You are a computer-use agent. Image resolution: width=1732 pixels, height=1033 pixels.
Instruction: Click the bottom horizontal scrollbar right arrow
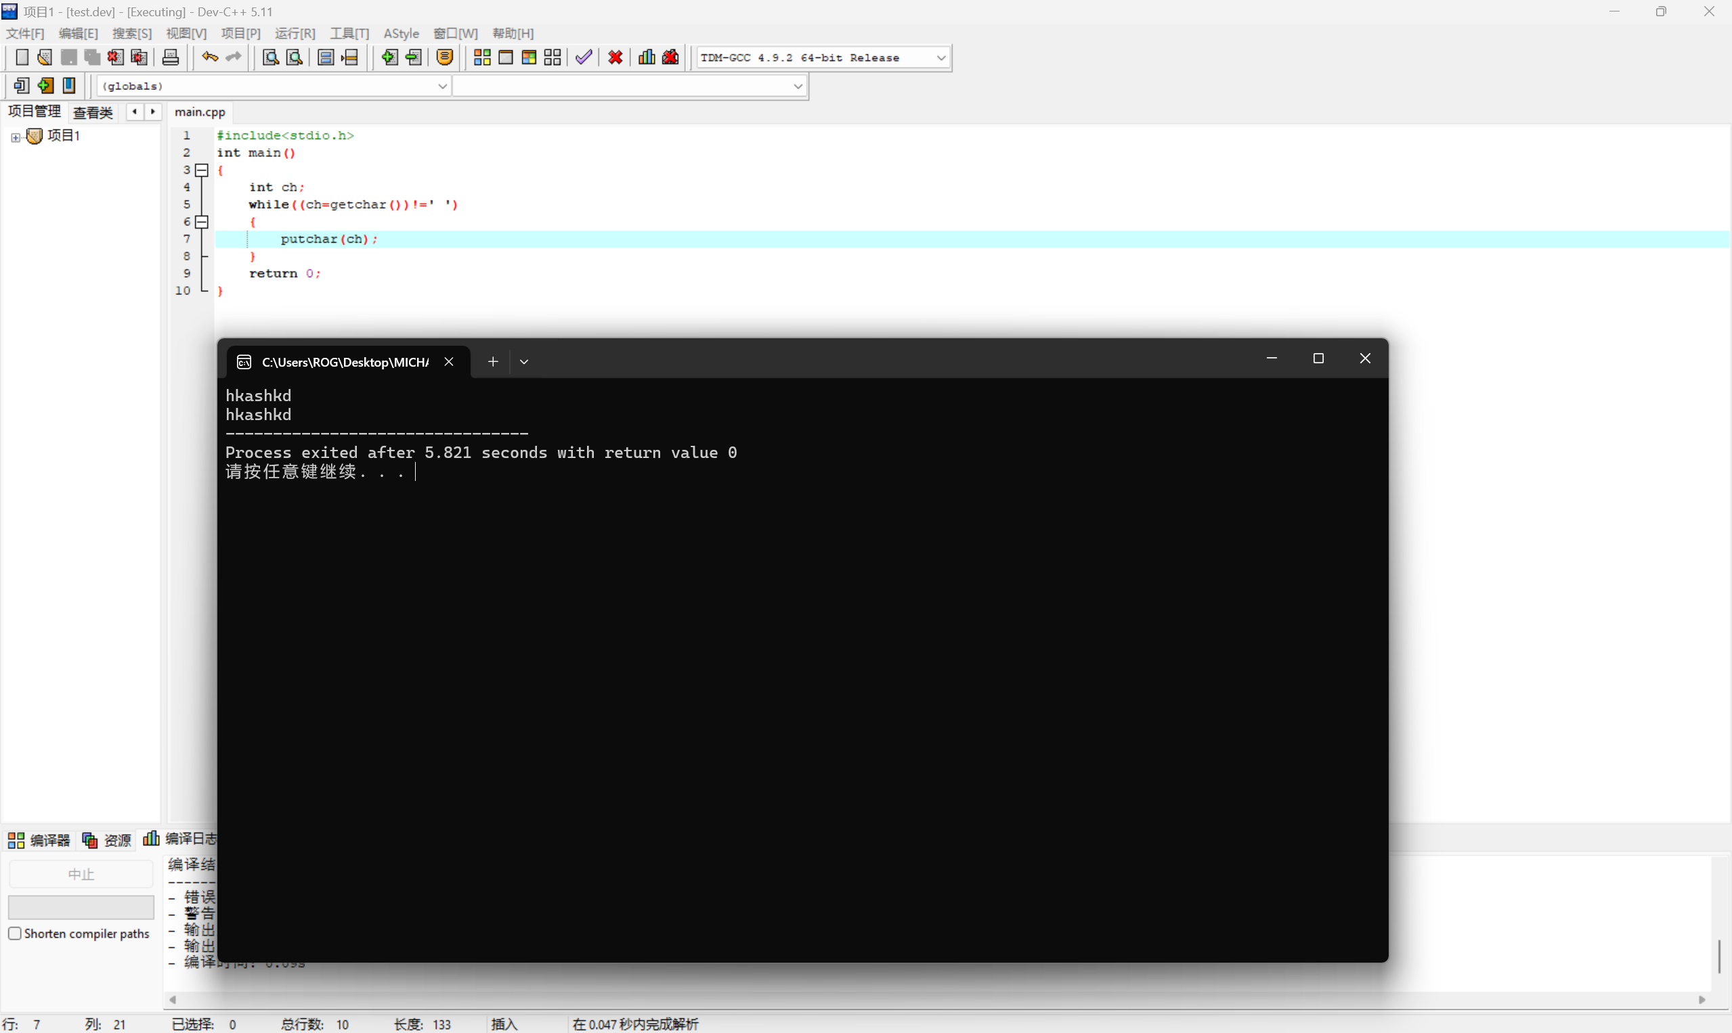click(1702, 1000)
